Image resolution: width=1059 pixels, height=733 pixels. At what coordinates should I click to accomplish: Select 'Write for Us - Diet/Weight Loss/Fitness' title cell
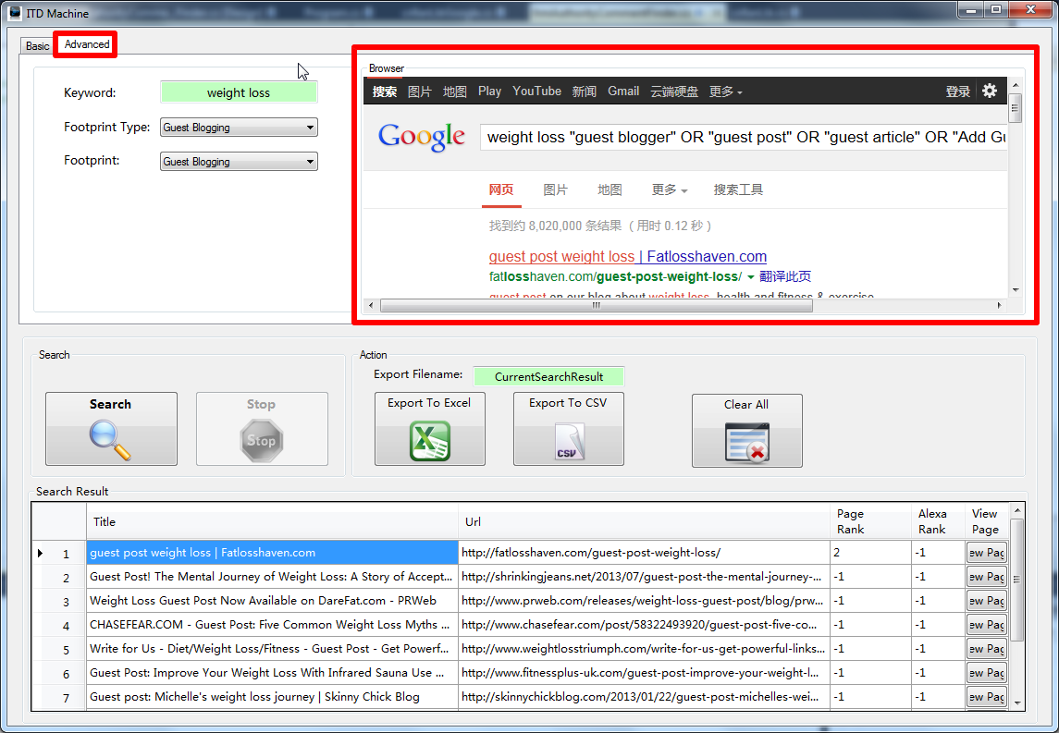272,649
